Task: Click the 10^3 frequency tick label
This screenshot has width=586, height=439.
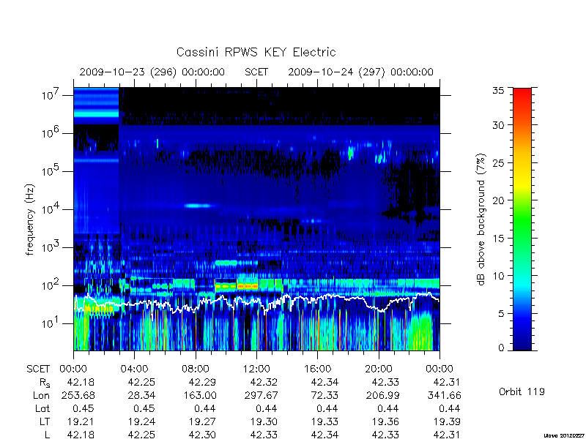Action: point(51,247)
